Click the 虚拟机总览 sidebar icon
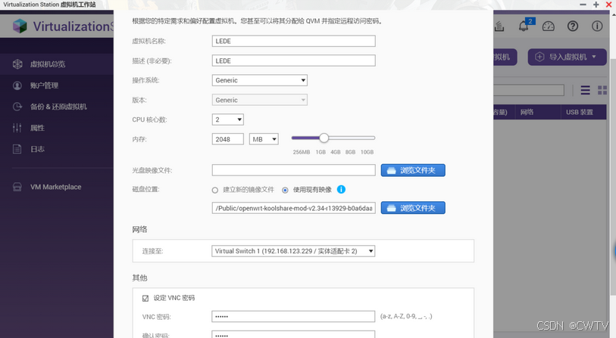Image resolution: width=616 pixels, height=338 pixels. [17, 64]
